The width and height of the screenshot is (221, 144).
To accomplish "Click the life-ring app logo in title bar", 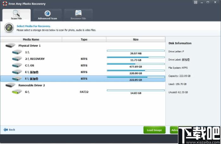I will click(x=5, y=4).
